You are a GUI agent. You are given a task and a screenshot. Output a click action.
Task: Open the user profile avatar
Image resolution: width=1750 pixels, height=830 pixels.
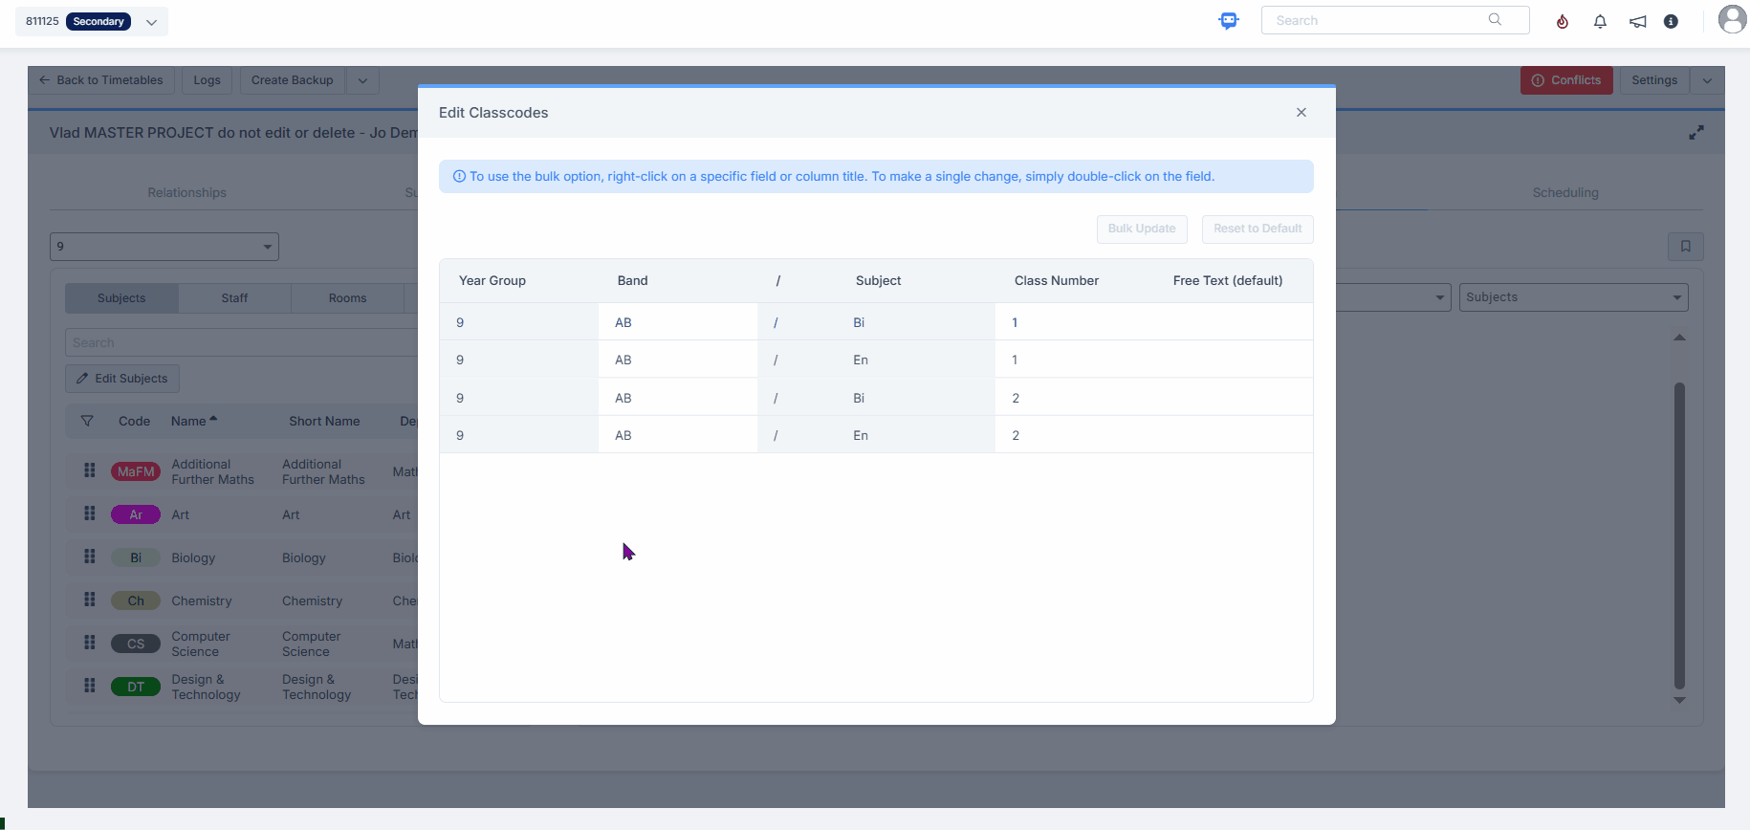1732,19
